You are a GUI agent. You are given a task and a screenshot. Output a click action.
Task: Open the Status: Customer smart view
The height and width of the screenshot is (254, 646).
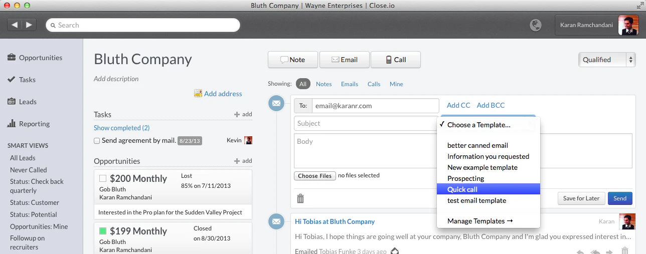[x=35, y=202]
